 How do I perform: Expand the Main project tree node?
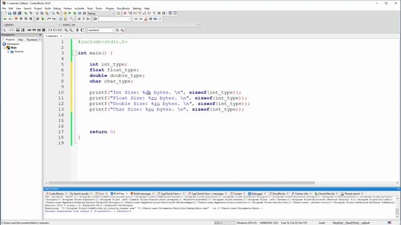4,47
